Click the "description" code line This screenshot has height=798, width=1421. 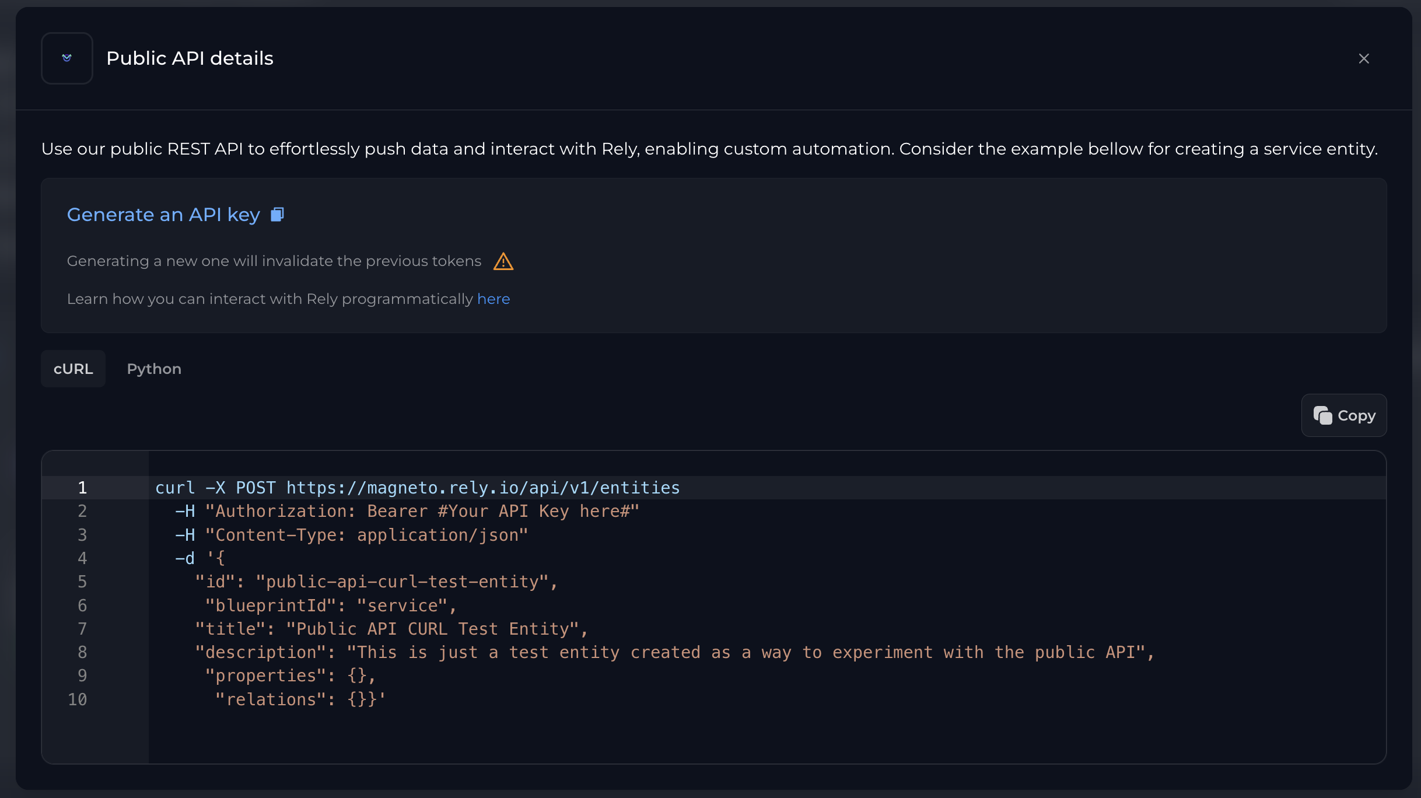(x=674, y=652)
